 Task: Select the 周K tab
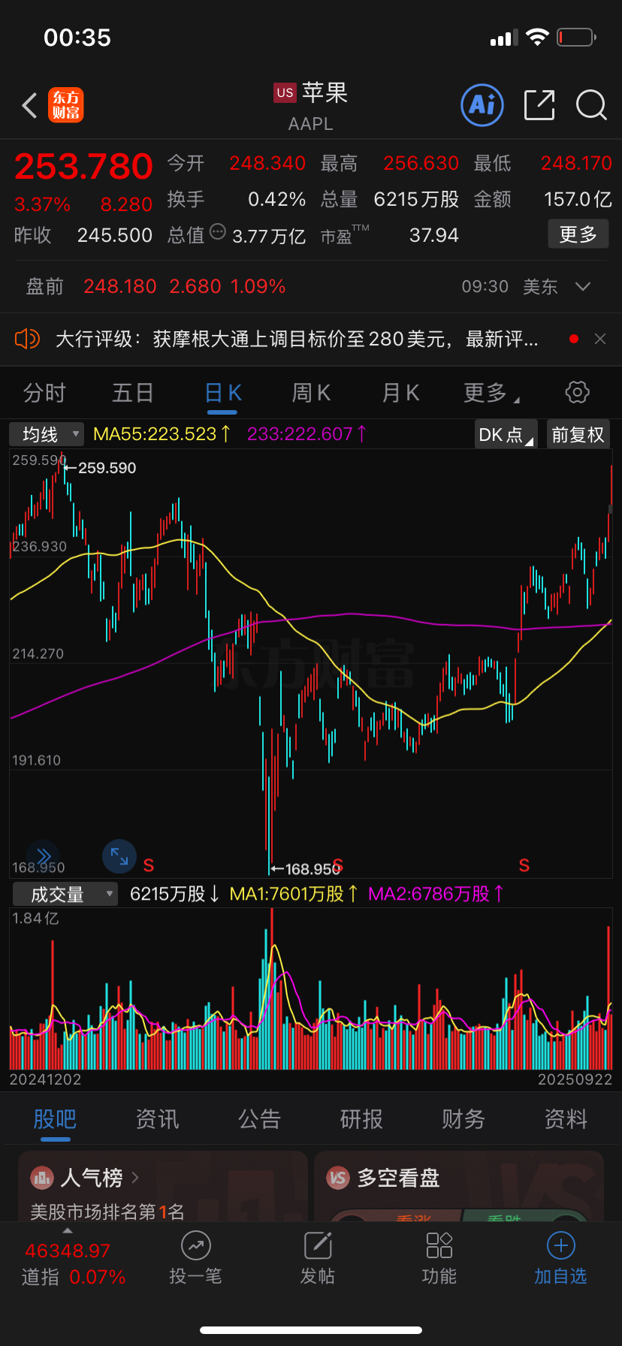(x=311, y=392)
